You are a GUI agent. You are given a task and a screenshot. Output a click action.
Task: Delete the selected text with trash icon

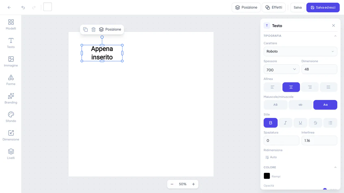tap(94, 29)
